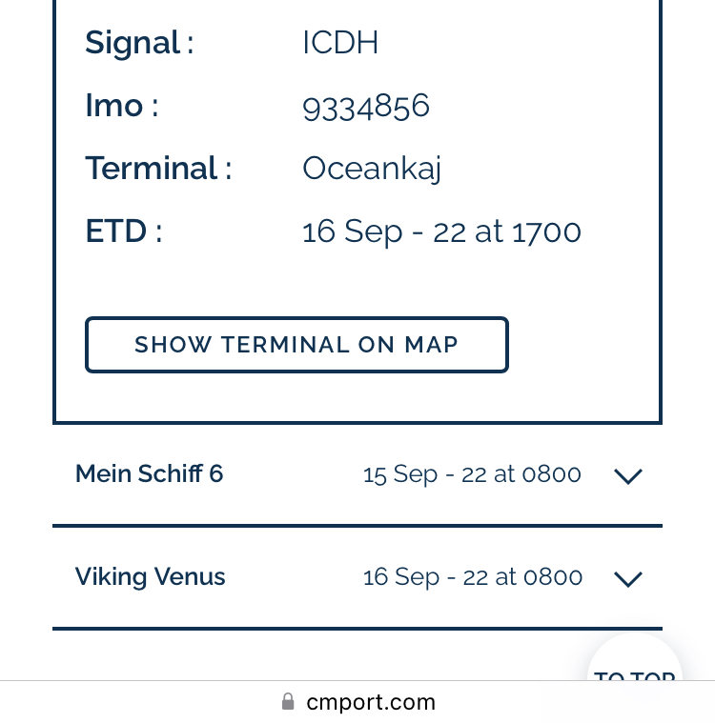The height and width of the screenshot is (723, 715).
Task: Click the ETD label
Action: point(124,231)
